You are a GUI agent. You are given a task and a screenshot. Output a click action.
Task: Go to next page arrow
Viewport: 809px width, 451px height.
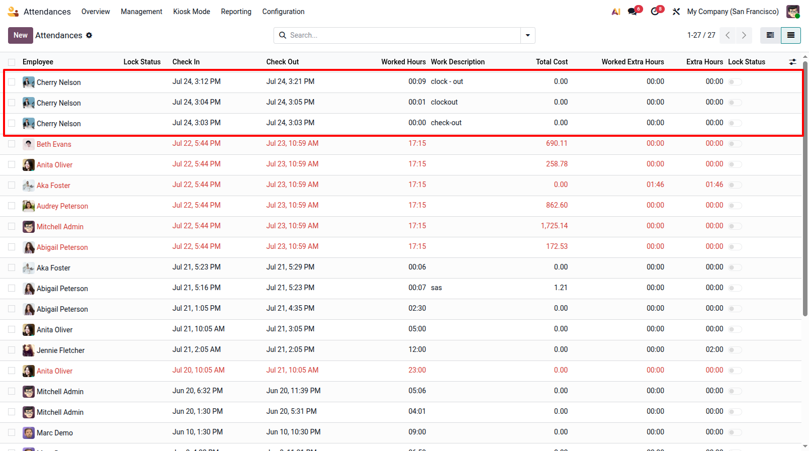744,35
